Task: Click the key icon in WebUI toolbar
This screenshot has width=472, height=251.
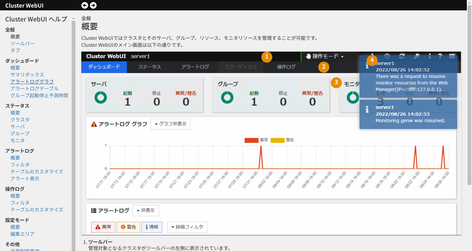Action: (x=417, y=56)
